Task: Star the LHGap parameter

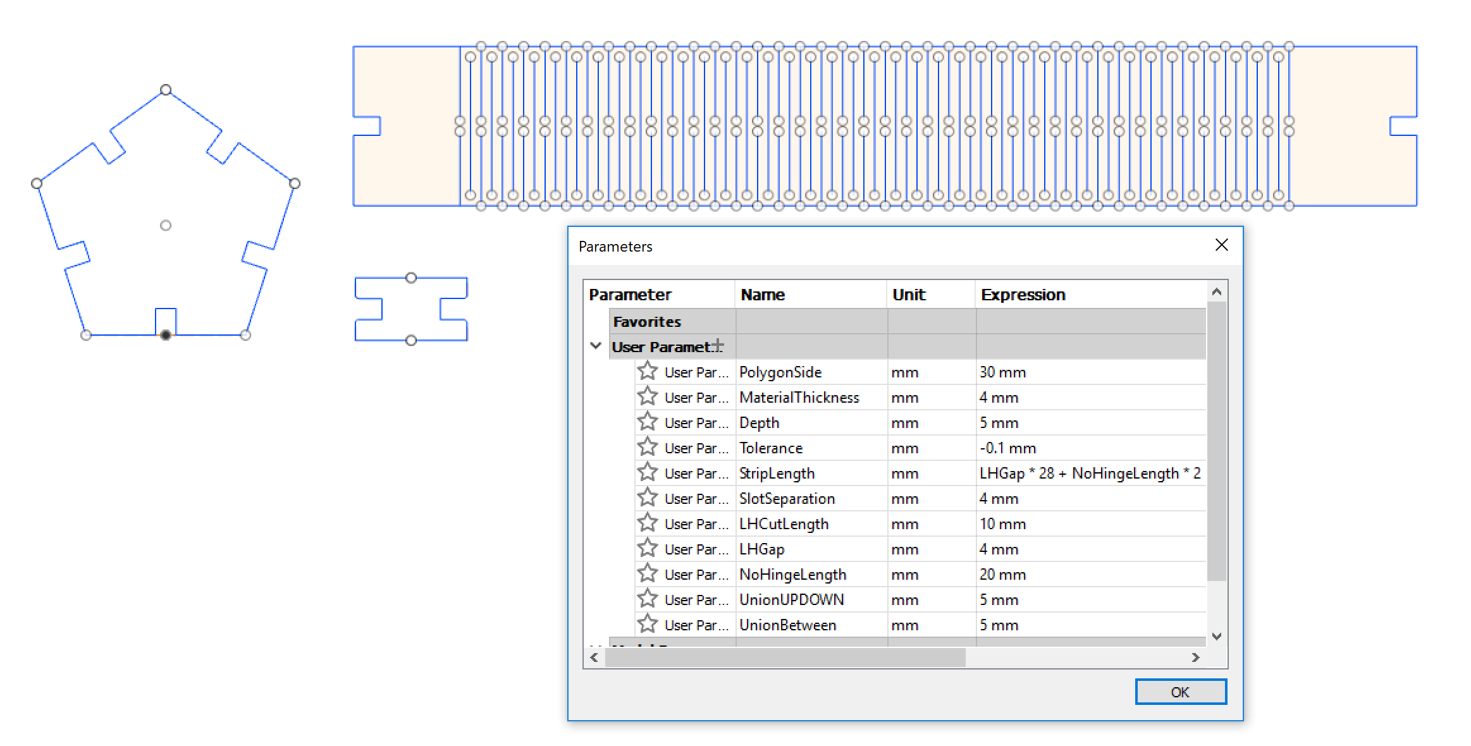Action: coord(647,548)
